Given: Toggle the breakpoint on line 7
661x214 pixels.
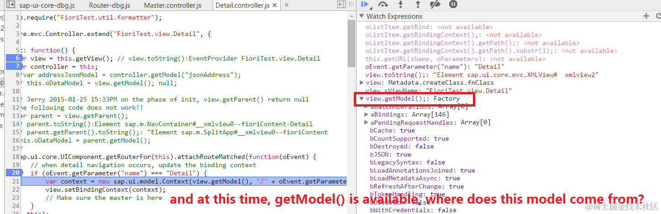Looking at the screenshot, I should [x=14, y=66].
